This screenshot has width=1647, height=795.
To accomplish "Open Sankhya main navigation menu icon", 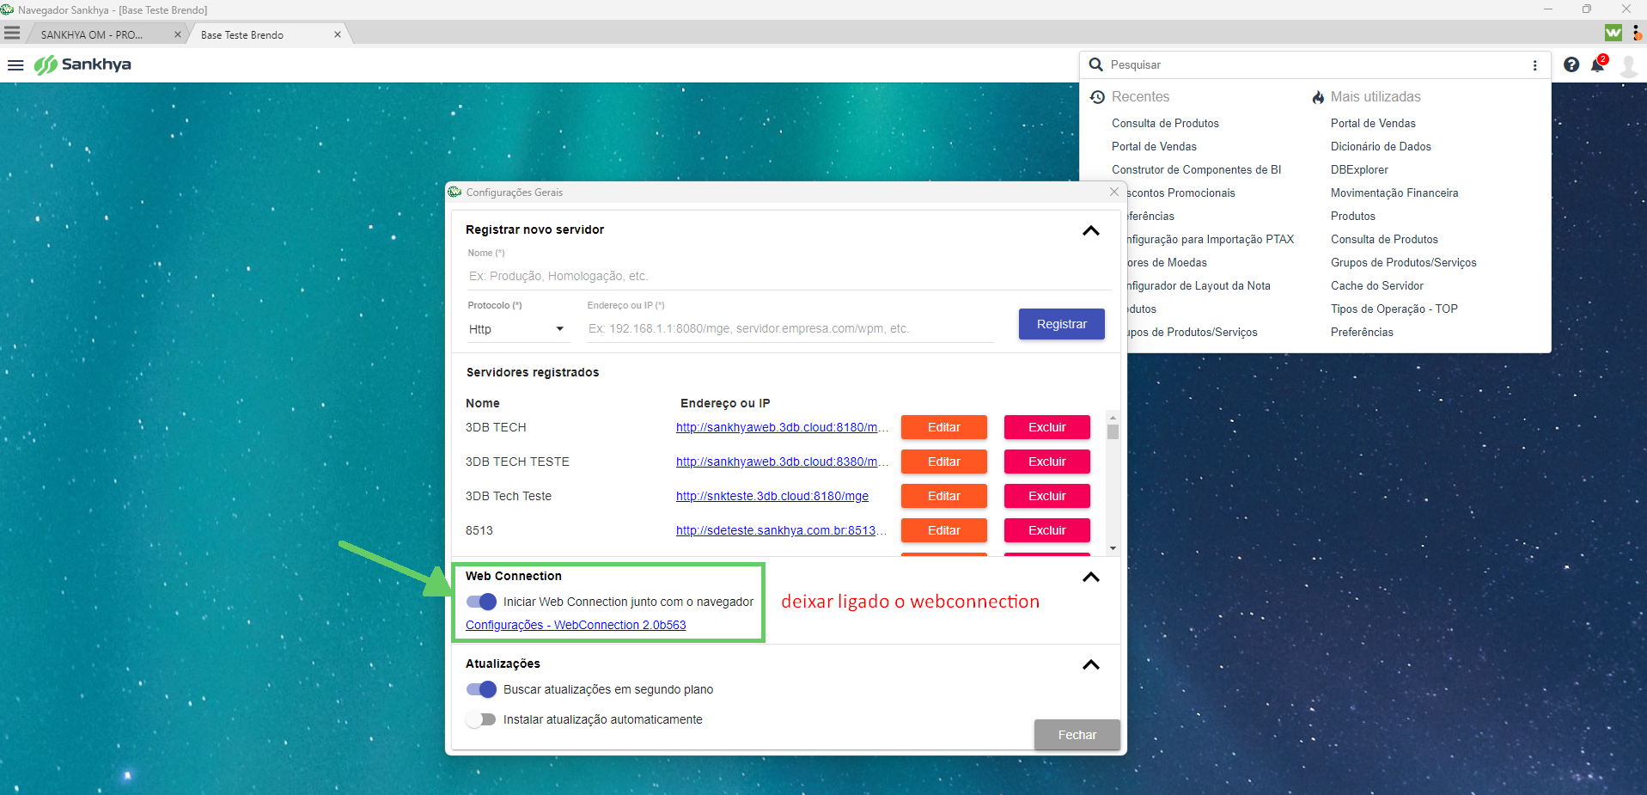I will [x=15, y=65].
